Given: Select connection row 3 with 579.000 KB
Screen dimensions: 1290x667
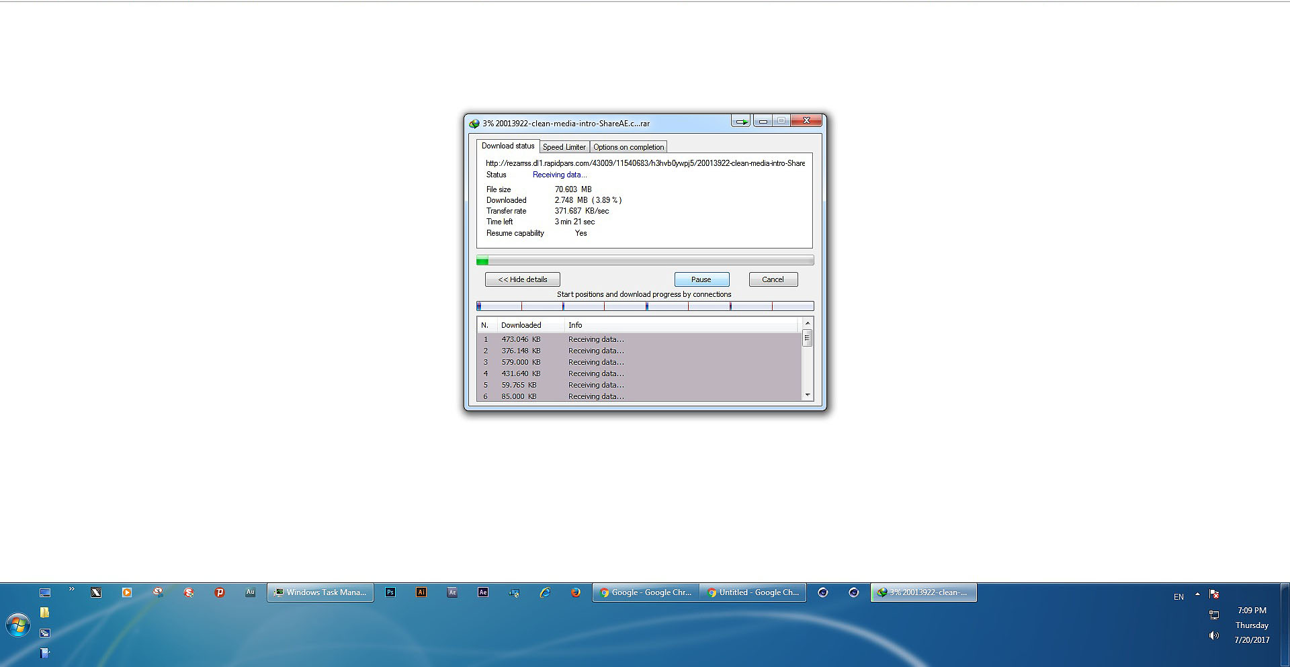Looking at the screenshot, I should click(x=640, y=362).
